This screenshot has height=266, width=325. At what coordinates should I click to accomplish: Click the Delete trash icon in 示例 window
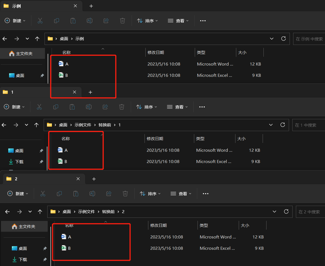[123, 21]
